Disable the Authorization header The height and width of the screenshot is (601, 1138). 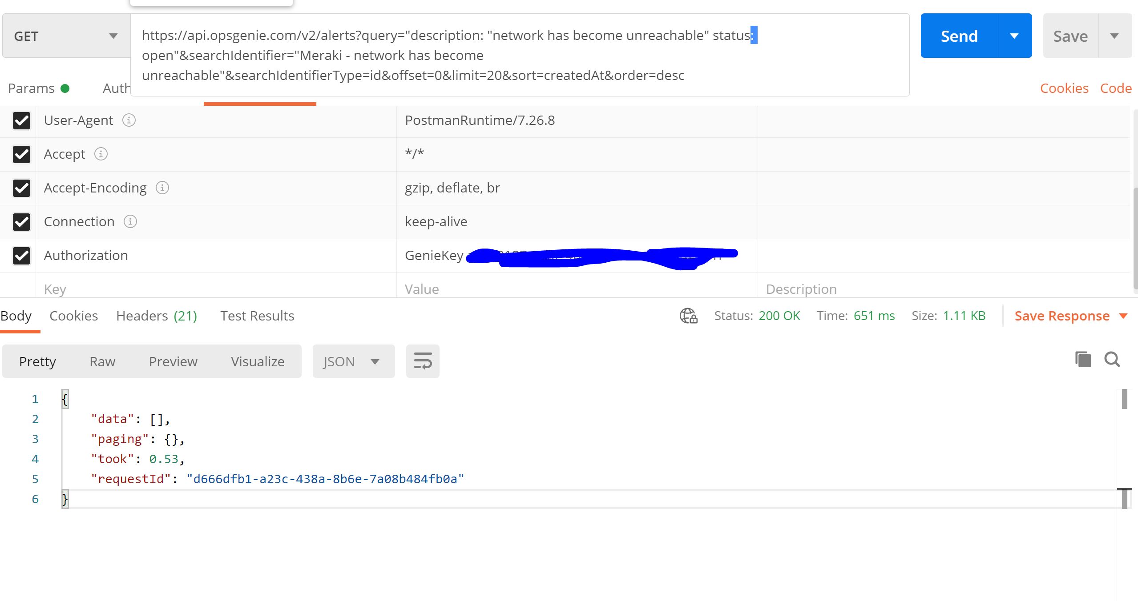point(21,256)
